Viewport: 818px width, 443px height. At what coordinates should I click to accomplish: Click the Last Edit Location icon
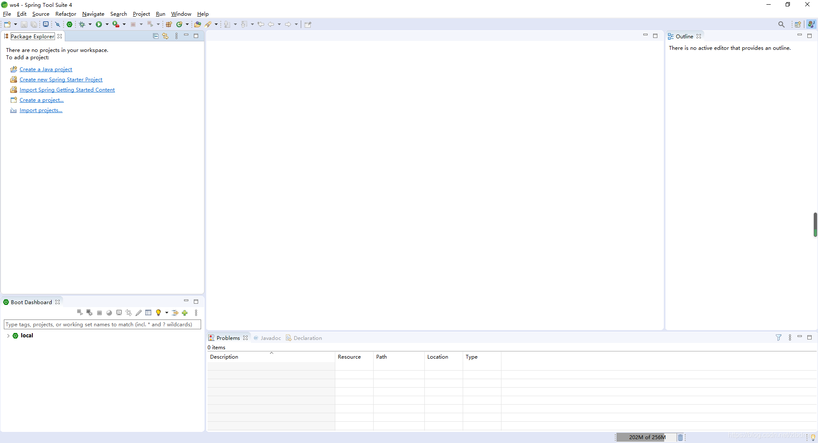[x=261, y=24]
